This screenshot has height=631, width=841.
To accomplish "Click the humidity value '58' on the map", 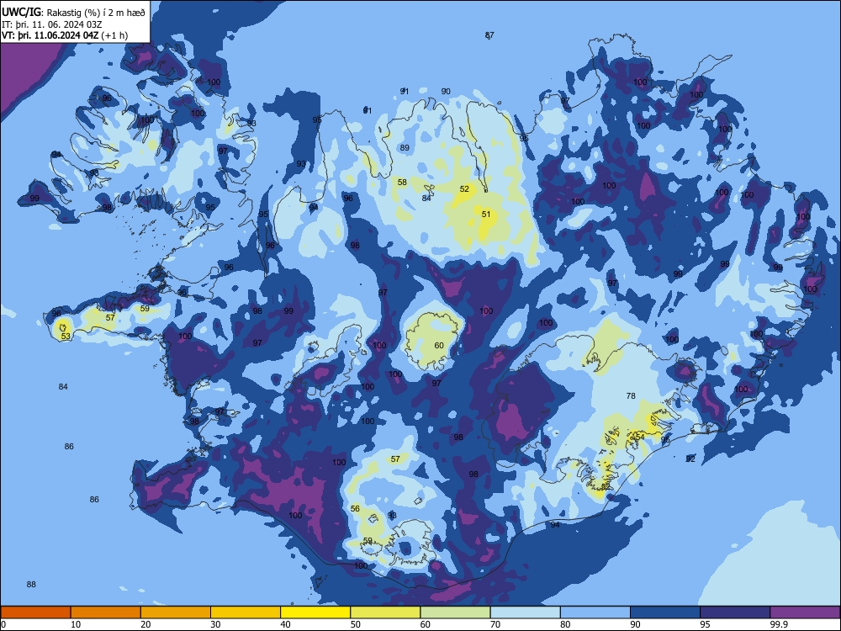I will (402, 183).
